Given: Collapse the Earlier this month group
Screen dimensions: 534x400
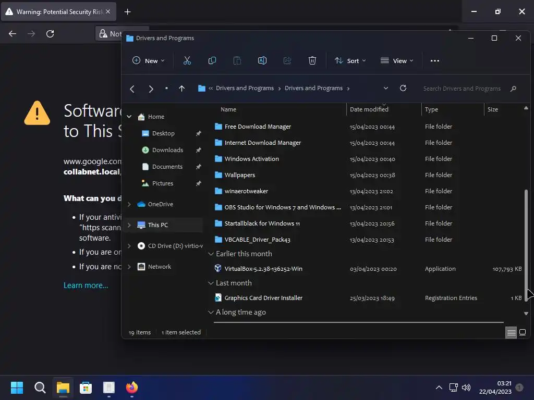Looking at the screenshot, I should tap(211, 254).
